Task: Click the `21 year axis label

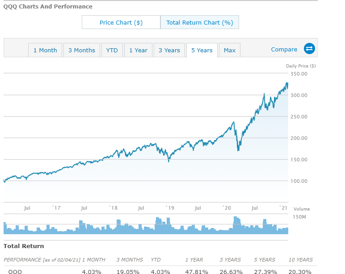Action: tap(283, 208)
